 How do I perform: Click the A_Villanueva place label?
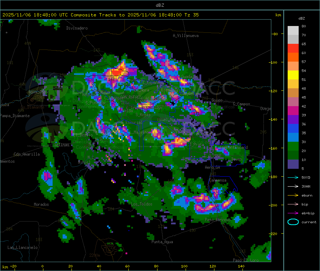pos(186,36)
